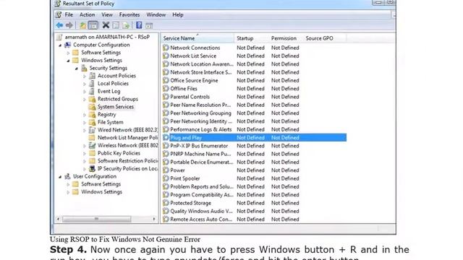Open Properties from the toolbar
The height and width of the screenshot is (260, 463).
[x=116, y=25]
